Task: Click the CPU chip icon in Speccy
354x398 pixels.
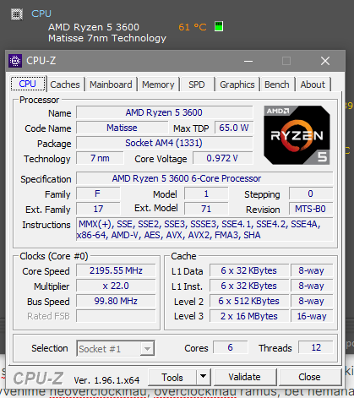Action: [x=17, y=14]
